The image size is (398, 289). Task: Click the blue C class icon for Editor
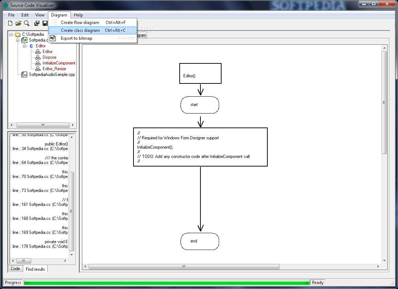click(x=31, y=46)
